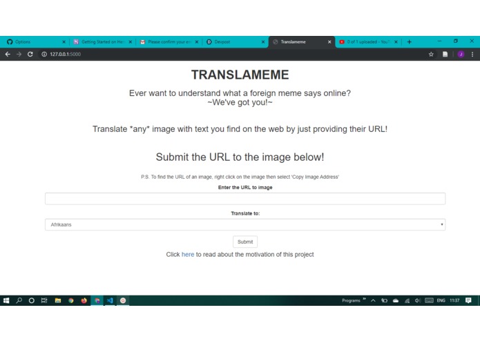Close the Getting Started on Heroku tab
Viewport: 480px width, 341px height.
130,42
